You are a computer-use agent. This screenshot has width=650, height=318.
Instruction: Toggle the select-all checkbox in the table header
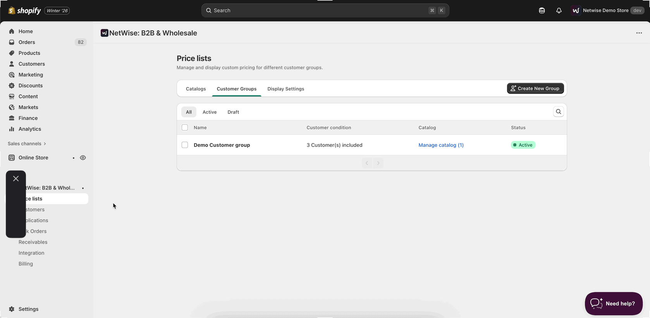[185, 127]
